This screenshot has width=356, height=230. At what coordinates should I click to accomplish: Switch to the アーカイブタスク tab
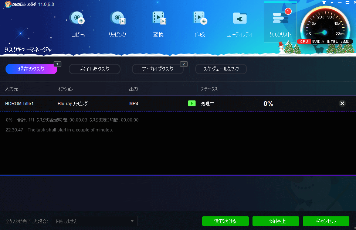pyautogui.click(x=157, y=69)
